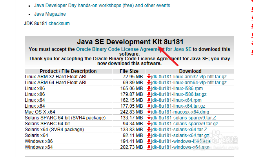
Task: Click the Download column header
Action: (x=190, y=71)
